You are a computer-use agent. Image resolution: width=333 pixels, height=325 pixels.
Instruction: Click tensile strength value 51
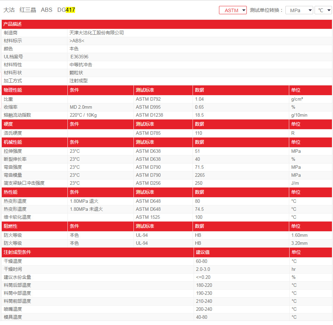pos(197,151)
